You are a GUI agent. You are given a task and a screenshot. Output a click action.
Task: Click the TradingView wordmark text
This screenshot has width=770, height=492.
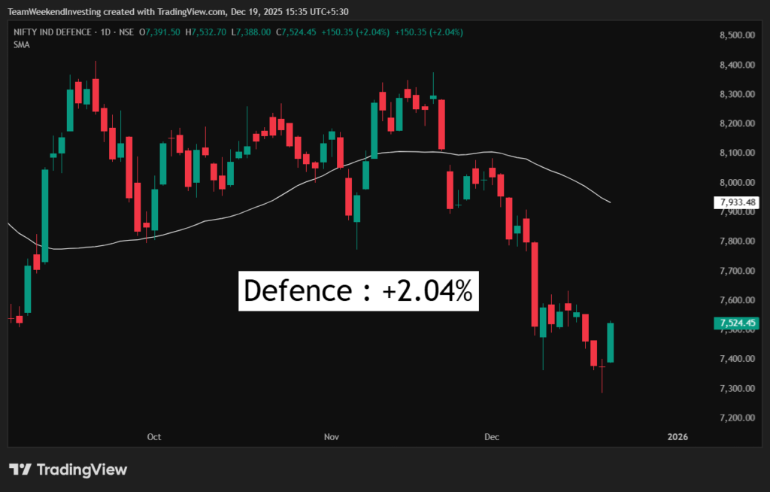[x=81, y=469]
